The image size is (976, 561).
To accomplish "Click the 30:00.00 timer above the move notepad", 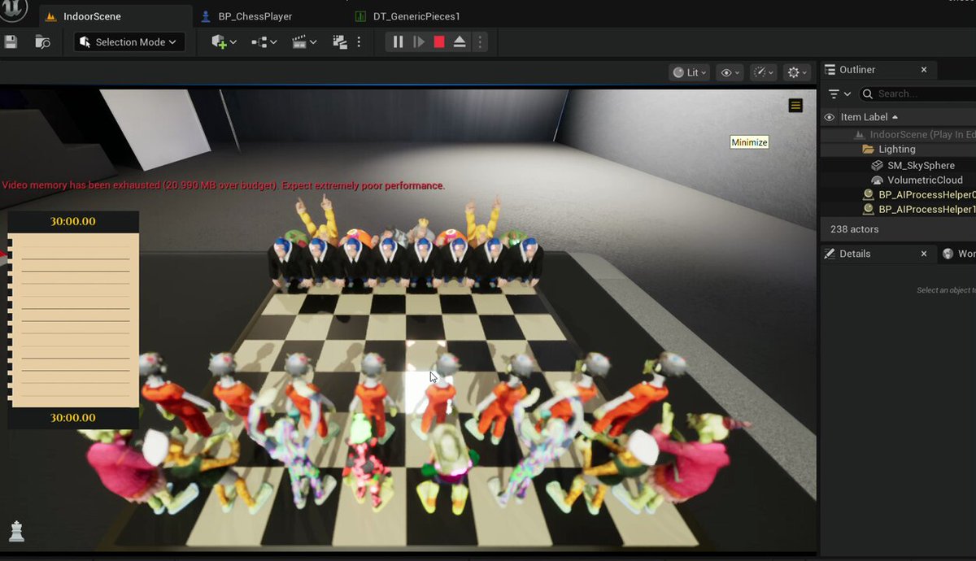I will point(73,221).
